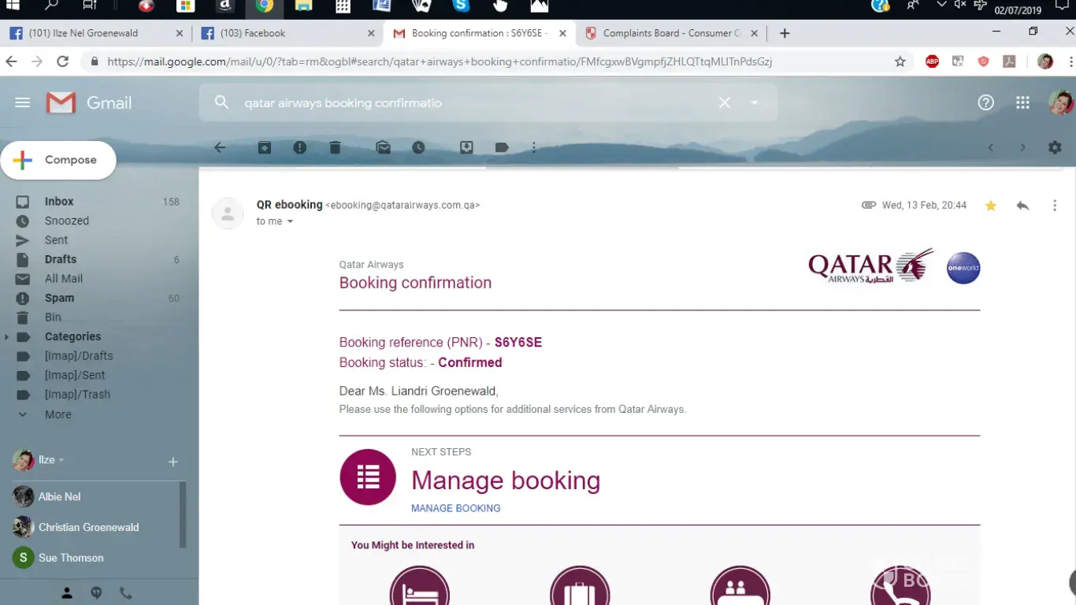
Task: Follow the MANAGE BOOKING link
Action: pos(455,508)
